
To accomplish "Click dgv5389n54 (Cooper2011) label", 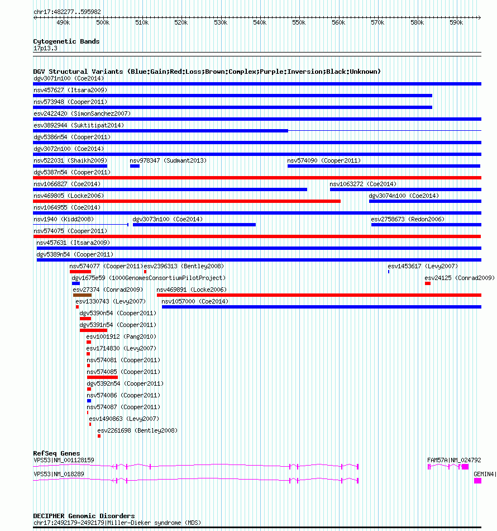I will pos(75,255).
